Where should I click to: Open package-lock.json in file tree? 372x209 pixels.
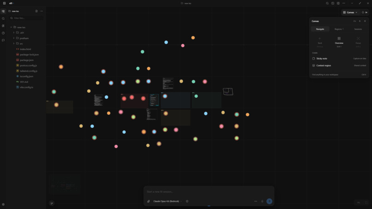coord(29,54)
